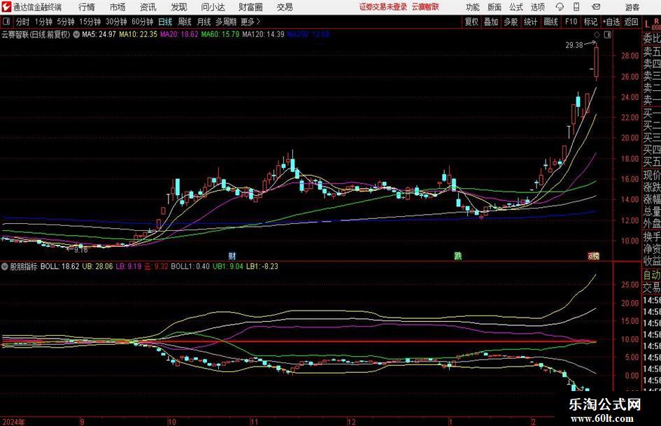Open the headset customer service icon
This screenshot has height=426, width=661.
click(560, 7)
